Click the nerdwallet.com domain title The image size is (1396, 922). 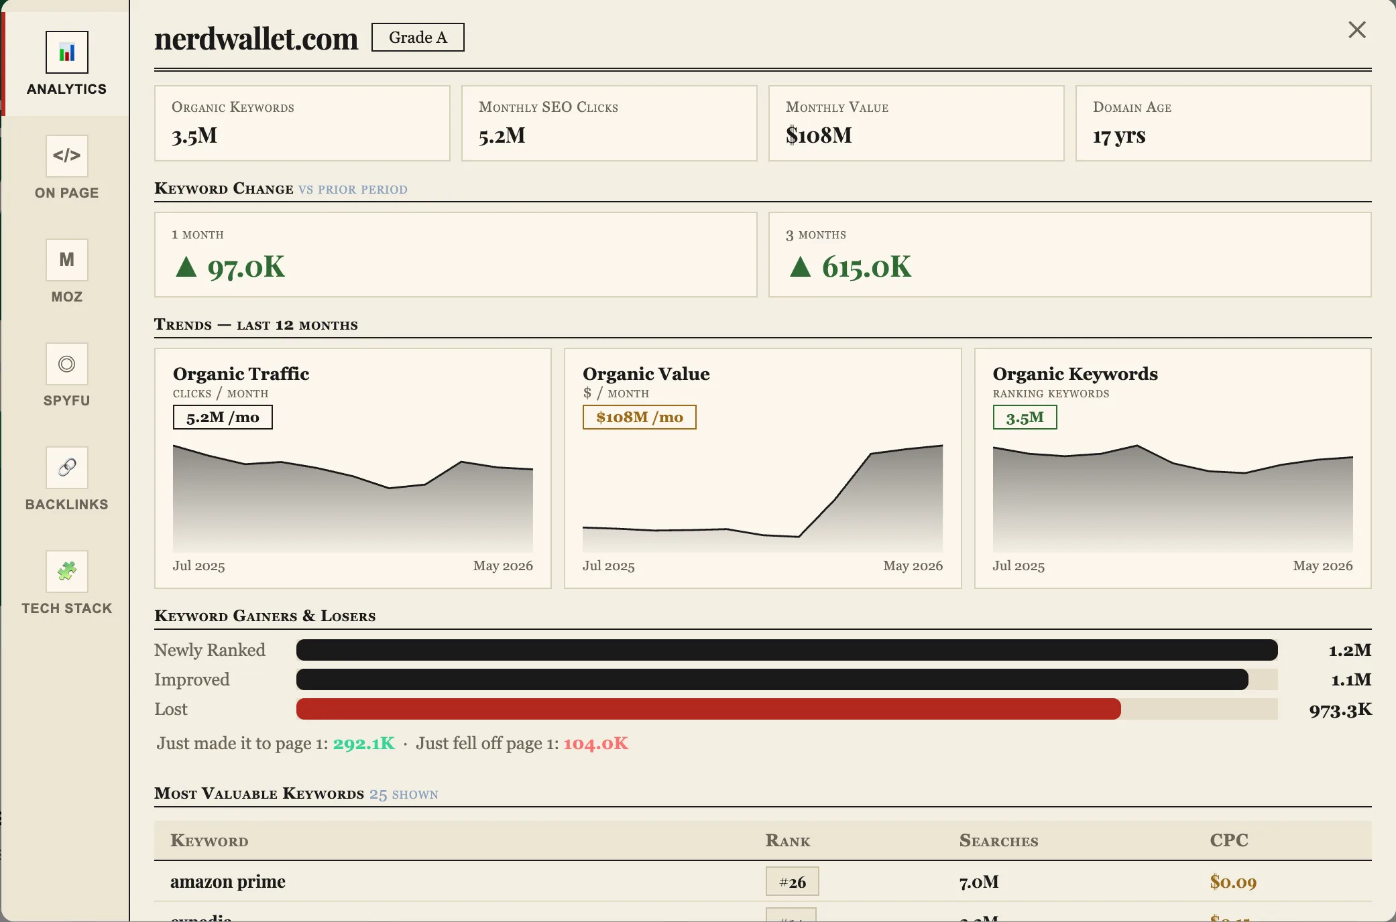pyautogui.click(x=256, y=39)
